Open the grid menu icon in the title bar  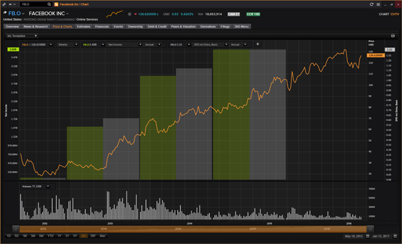(x=378, y=5)
